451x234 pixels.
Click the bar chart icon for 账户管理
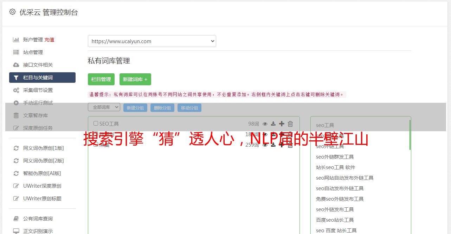(16, 40)
